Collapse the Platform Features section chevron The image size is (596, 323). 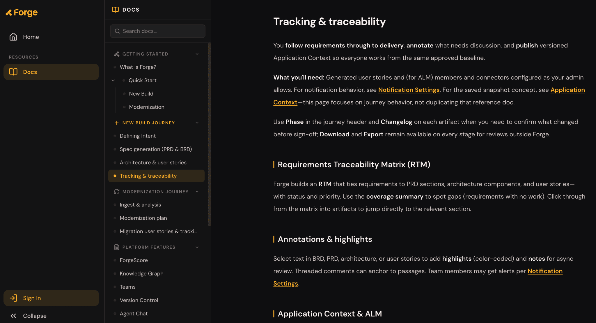point(197,247)
